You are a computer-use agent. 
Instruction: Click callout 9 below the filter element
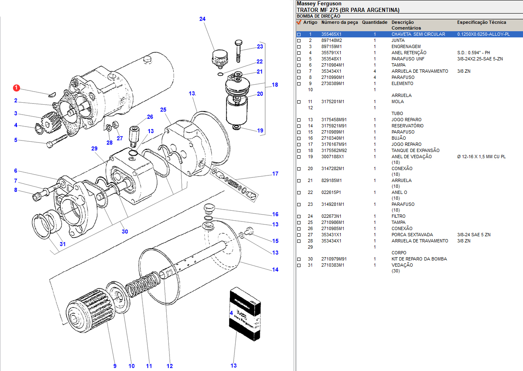point(115,366)
